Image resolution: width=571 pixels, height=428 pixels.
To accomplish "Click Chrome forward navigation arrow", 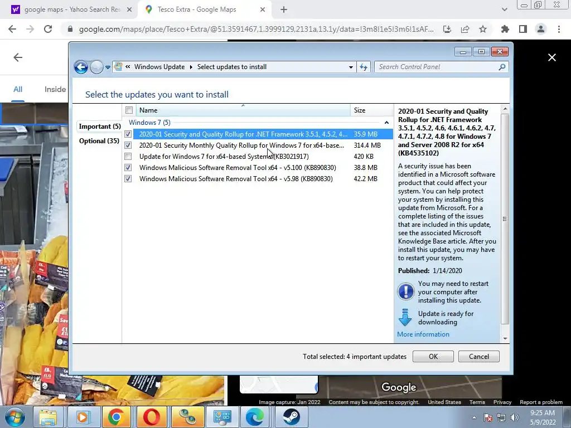I will point(30,29).
